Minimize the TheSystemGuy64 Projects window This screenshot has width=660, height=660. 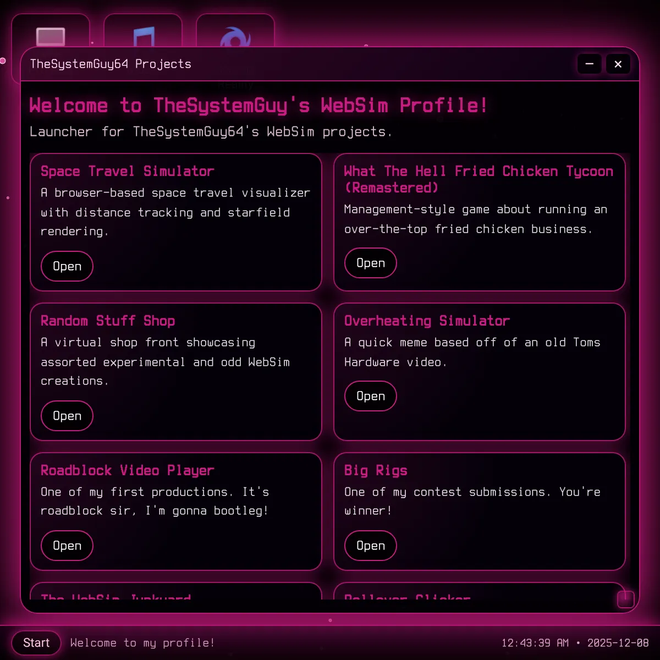pyautogui.click(x=589, y=64)
